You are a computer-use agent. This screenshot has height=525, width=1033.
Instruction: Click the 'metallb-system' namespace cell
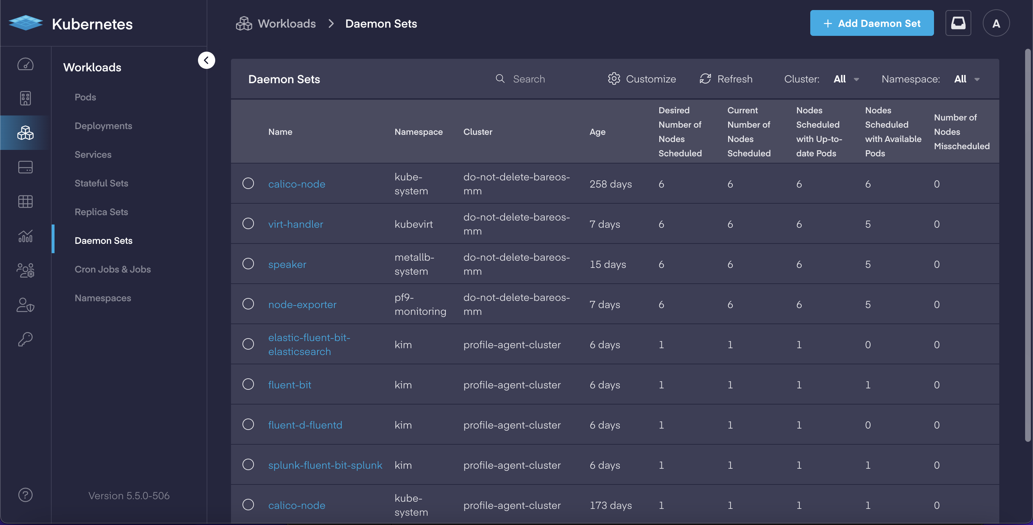(x=414, y=264)
